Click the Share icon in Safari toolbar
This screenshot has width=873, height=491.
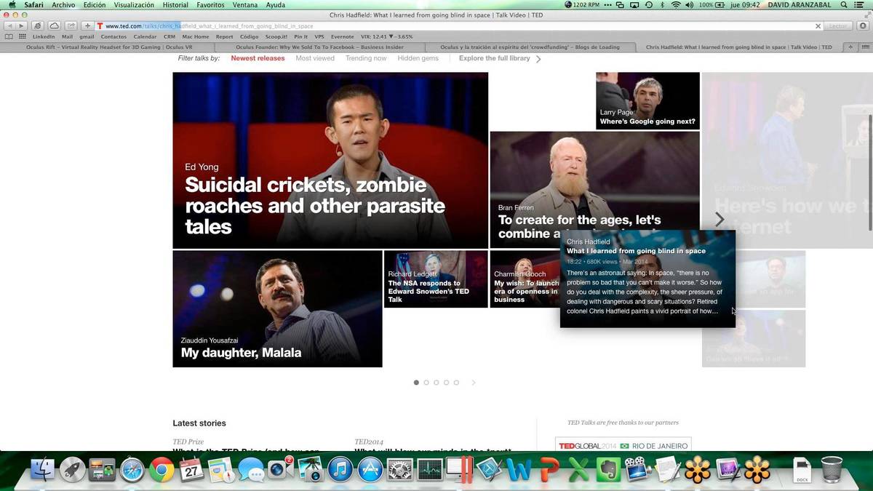(x=71, y=25)
